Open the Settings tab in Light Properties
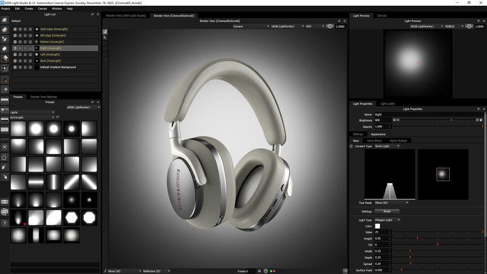Viewport: 487px width, 274px height. 357,134
